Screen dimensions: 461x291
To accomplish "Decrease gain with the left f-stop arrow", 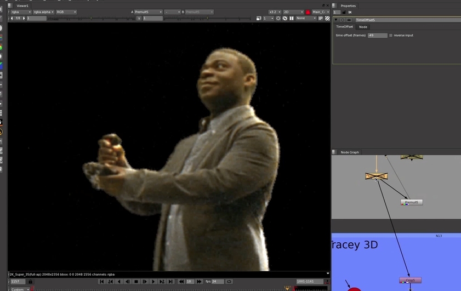I will (12, 18).
